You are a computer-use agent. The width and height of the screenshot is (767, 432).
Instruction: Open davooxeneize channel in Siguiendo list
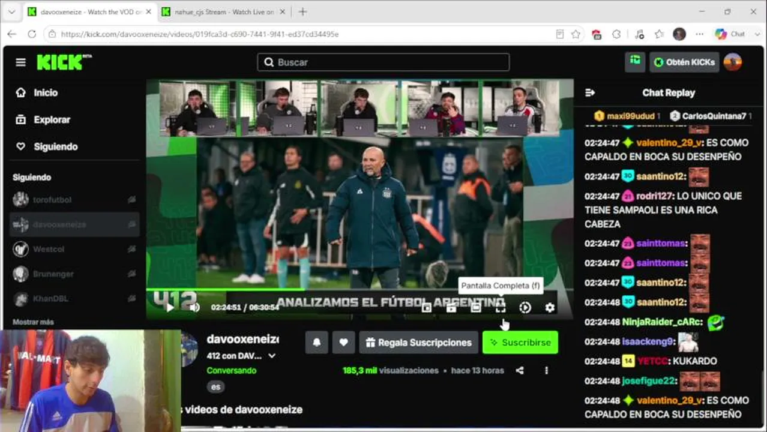[x=74, y=224]
